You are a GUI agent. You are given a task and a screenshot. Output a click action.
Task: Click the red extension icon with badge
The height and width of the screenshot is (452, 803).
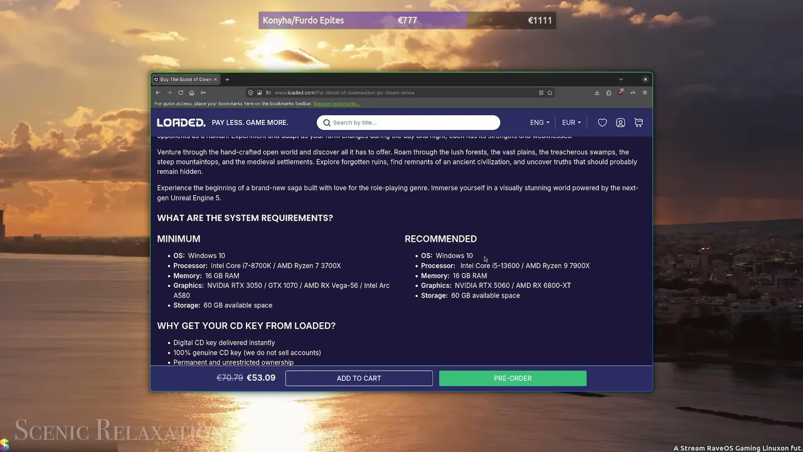click(x=620, y=92)
